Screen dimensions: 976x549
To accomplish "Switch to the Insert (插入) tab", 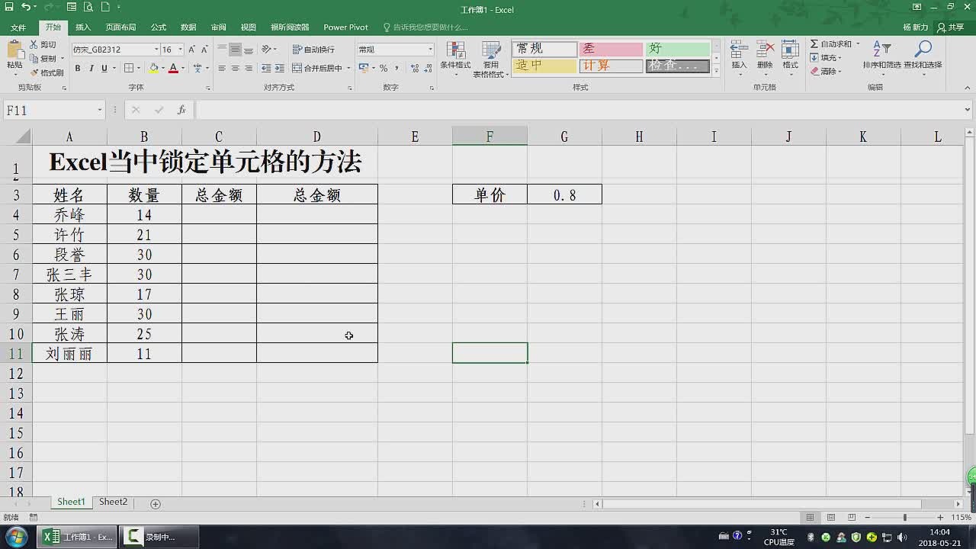I will pyautogui.click(x=83, y=27).
